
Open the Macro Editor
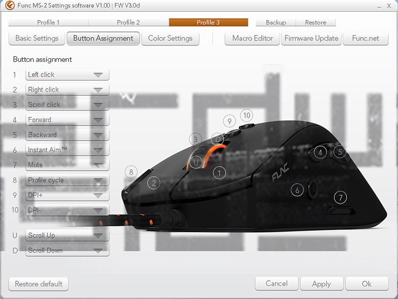[x=252, y=38]
